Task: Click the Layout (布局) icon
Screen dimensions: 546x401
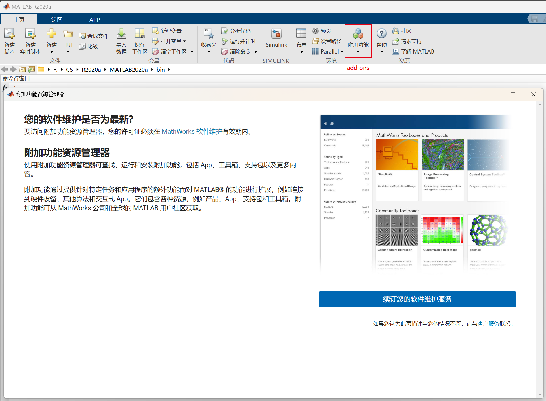Action: (301, 34)
